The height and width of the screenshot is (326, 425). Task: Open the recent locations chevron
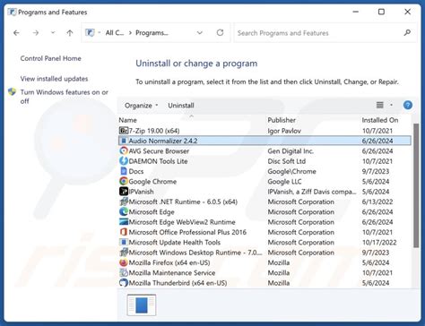[x=53, y=32]
